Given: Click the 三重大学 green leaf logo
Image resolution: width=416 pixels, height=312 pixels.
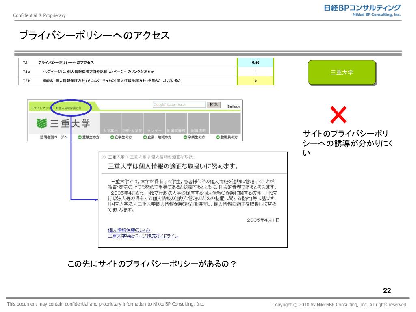Looking at the screenshot, I should click(41, 123).
